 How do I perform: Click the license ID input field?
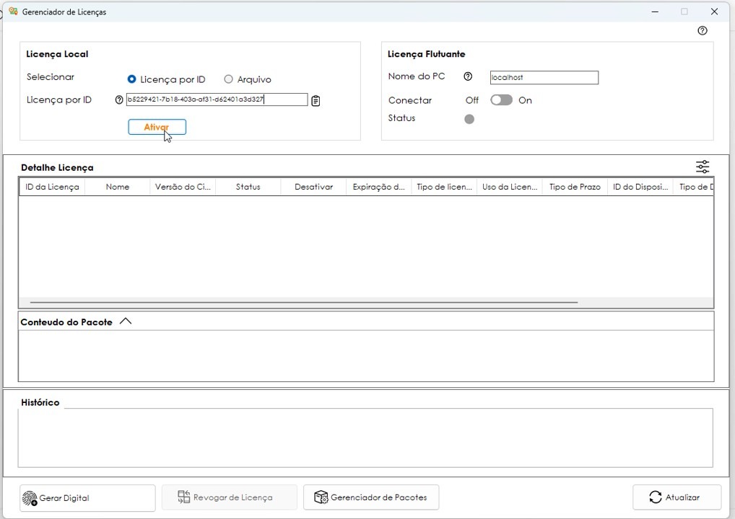(x=217, y=99)
